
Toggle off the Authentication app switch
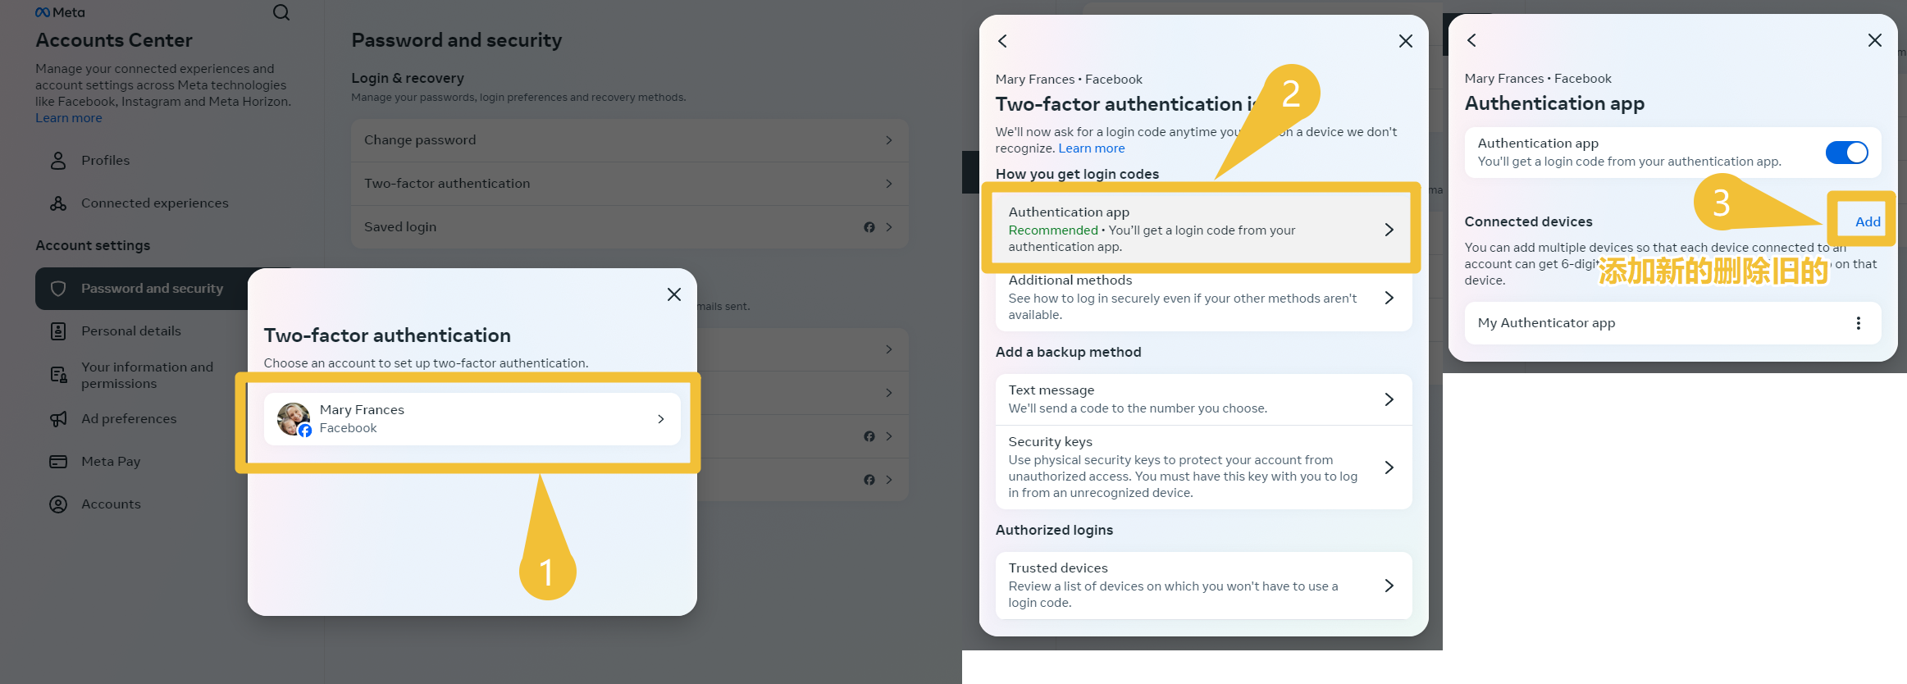pos(1845,153)
